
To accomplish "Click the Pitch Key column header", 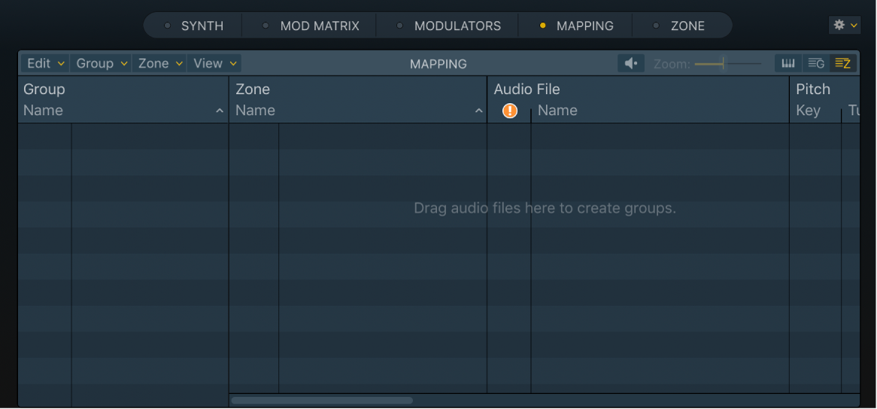I will click(x=809, y=111).
